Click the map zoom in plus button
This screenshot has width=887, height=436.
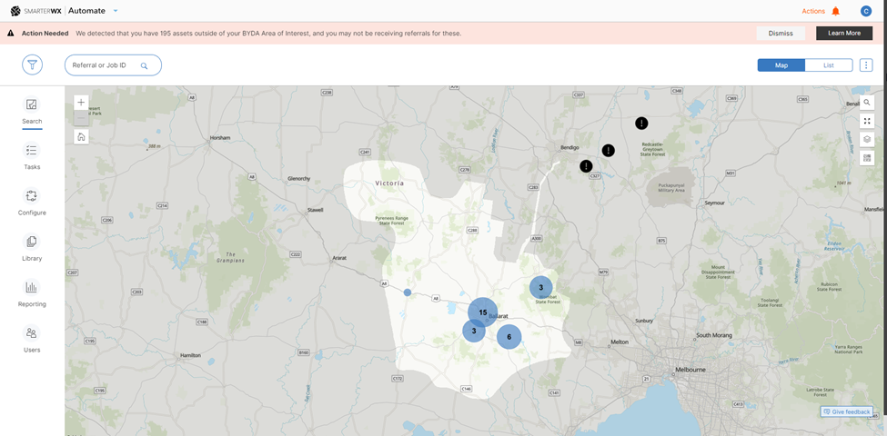point(81,103)
